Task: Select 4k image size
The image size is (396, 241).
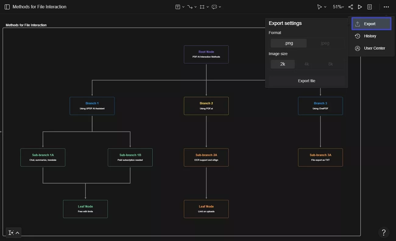Action: tap(306, 64)
